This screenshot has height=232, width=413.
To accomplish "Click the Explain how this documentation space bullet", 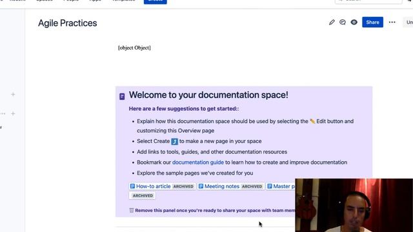I will click(x=245, y=126).
